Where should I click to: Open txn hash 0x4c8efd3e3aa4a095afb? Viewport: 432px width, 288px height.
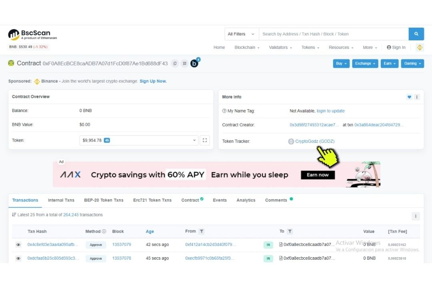pos(53,244)
